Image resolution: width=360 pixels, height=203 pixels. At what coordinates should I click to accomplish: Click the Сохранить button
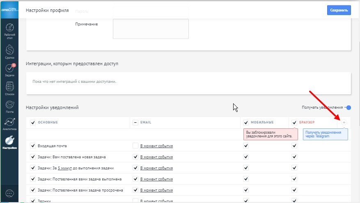pyautogui.click(x=339, y=10)
